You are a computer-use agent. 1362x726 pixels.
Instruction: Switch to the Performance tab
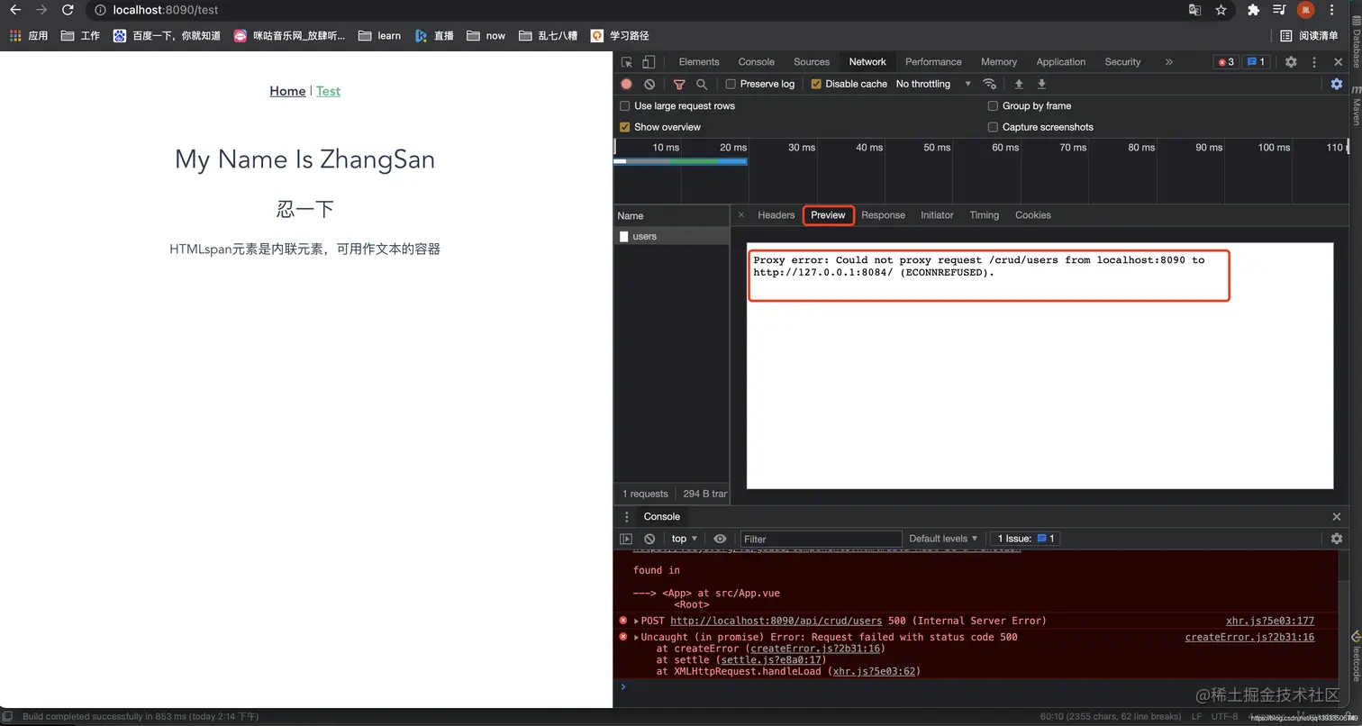click(933, 62)
